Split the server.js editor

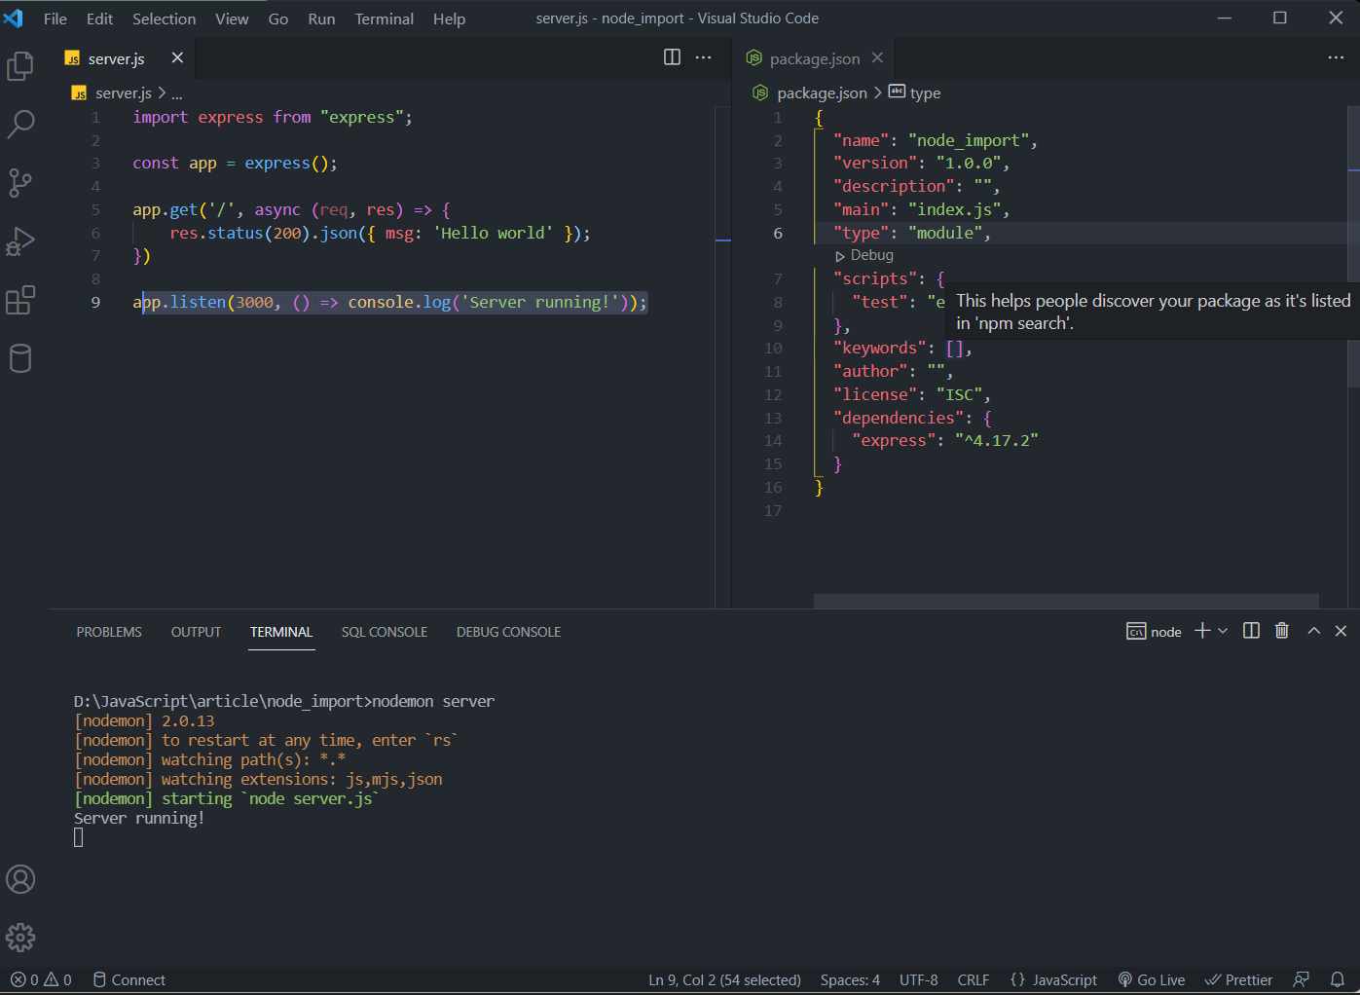pos(672,57)
